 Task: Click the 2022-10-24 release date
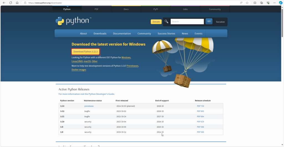(121, 117)
